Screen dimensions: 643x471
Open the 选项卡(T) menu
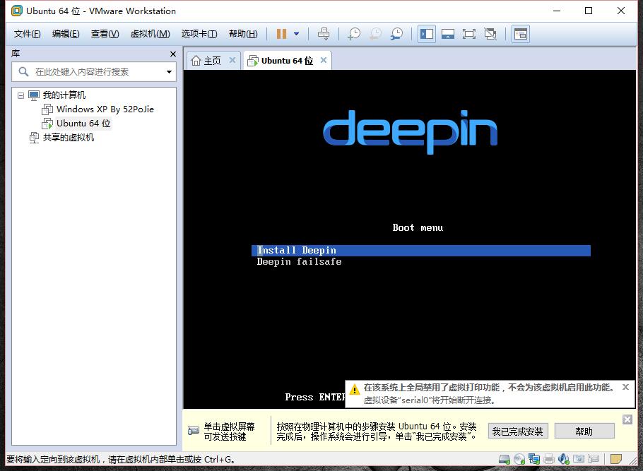(x=199, y=34)
